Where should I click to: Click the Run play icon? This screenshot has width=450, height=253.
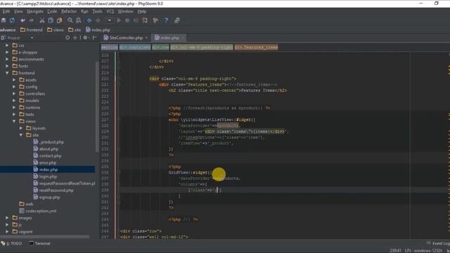pyautogui.click(x=119, y=20)
